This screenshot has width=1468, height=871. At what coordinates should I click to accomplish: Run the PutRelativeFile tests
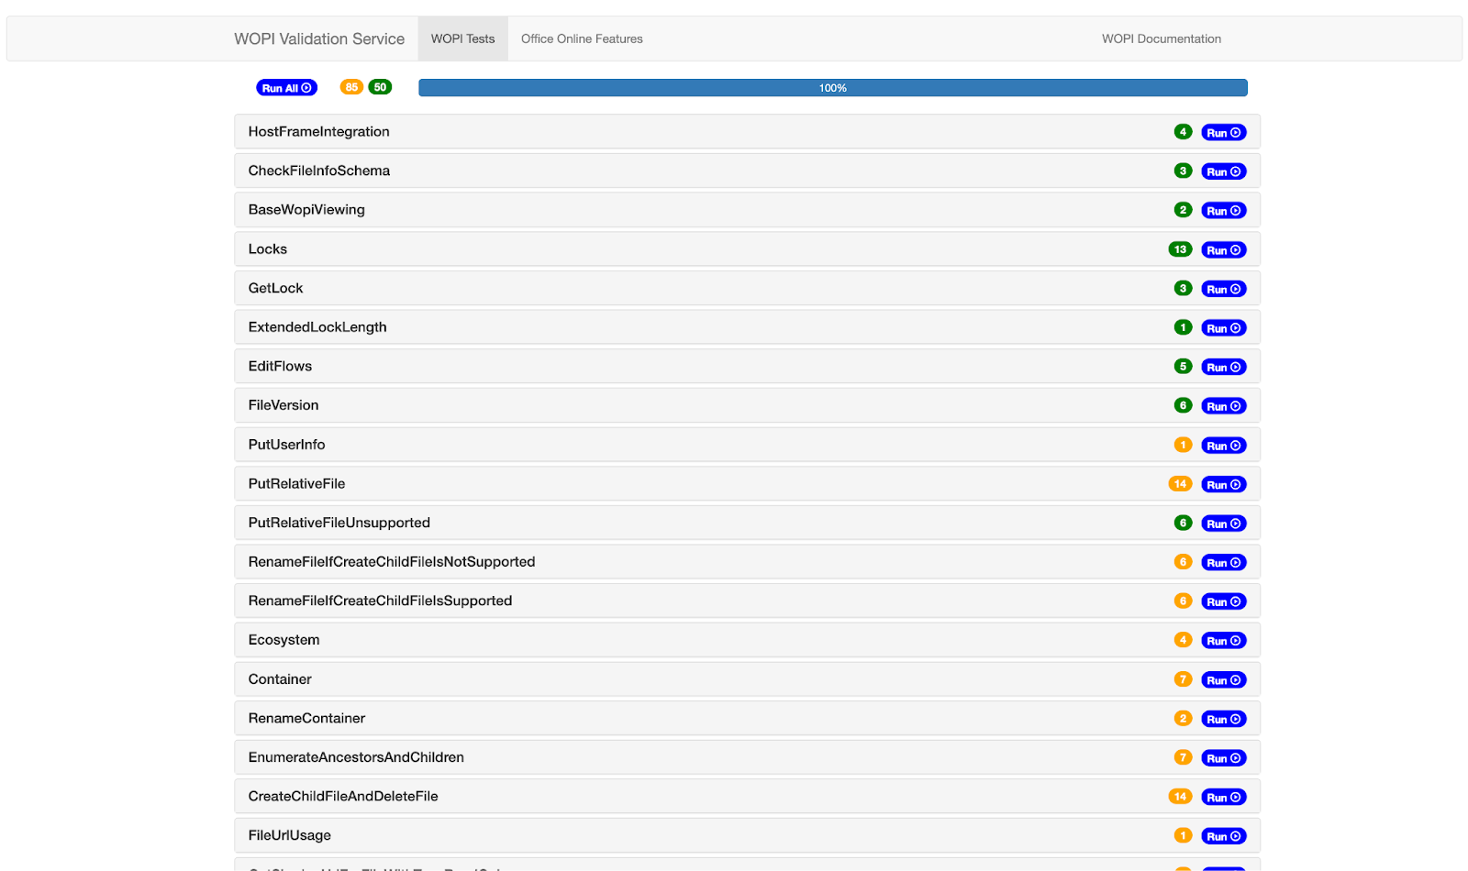click(x=1223, y=484)
